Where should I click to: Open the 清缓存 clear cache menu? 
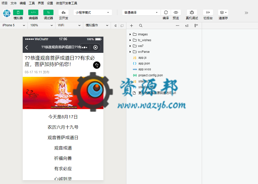click(223, 12)
